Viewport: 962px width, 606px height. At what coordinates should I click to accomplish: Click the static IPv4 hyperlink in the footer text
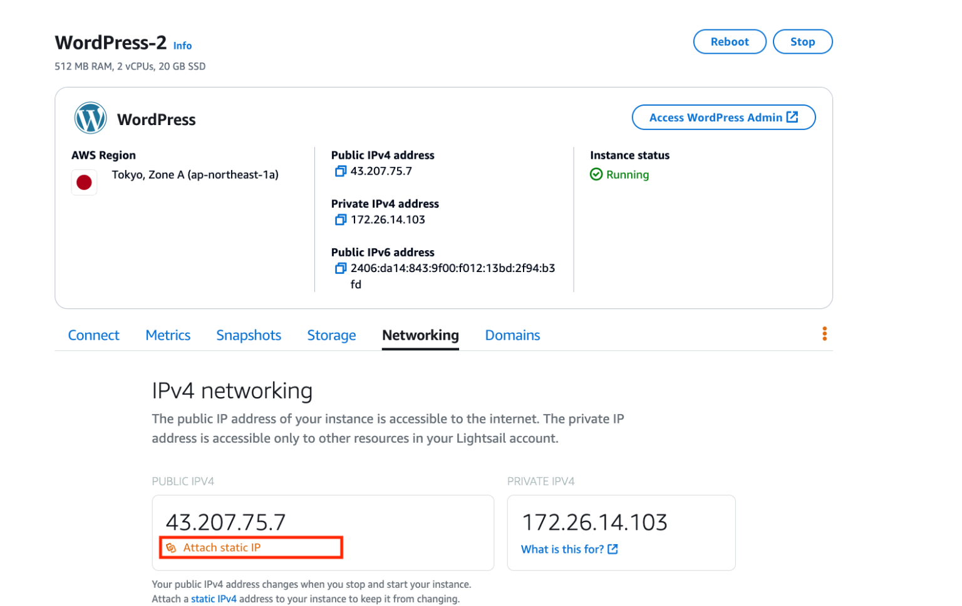(x=214, y=598)
